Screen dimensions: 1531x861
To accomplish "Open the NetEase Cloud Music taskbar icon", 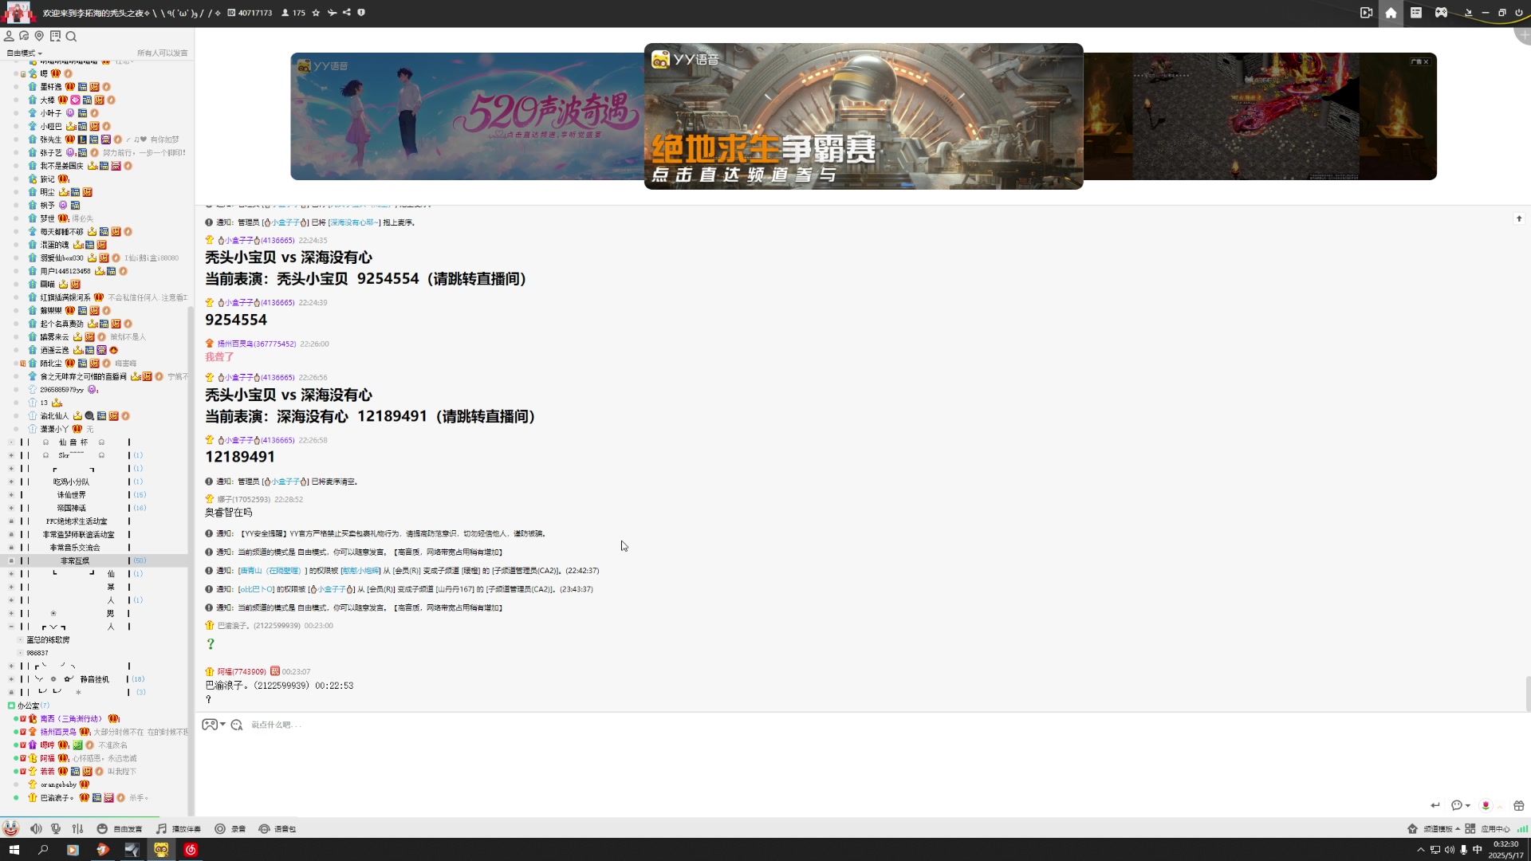I will pyautogui.click(x=191, y=850).
